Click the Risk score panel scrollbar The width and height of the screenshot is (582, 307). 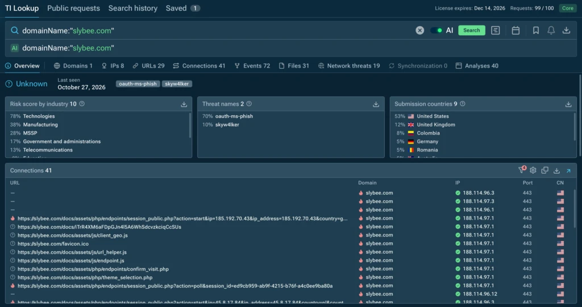click(190, 125)
